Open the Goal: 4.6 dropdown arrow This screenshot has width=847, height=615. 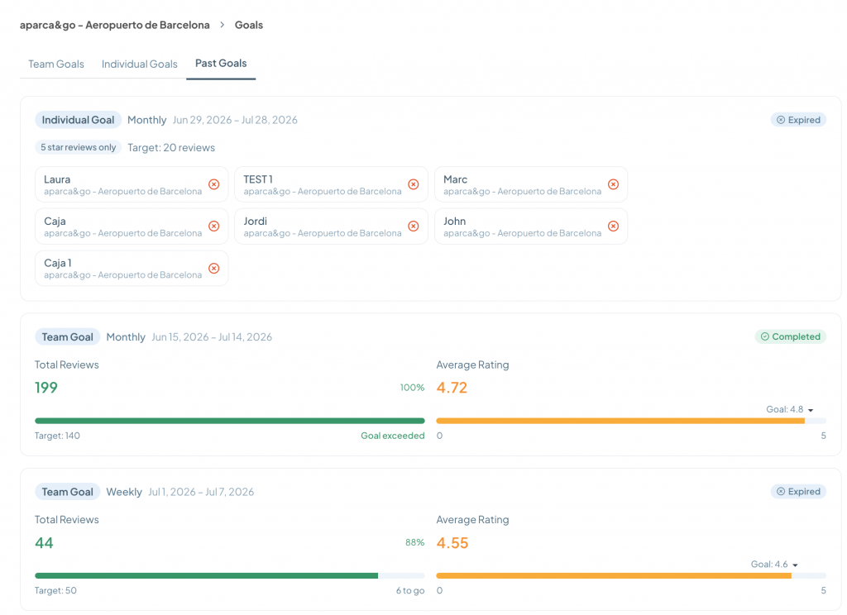795,565
